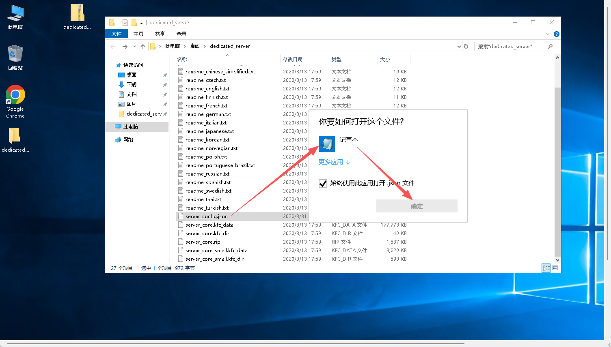Expand the More apps list
The image size is (611, 347).
334,162
